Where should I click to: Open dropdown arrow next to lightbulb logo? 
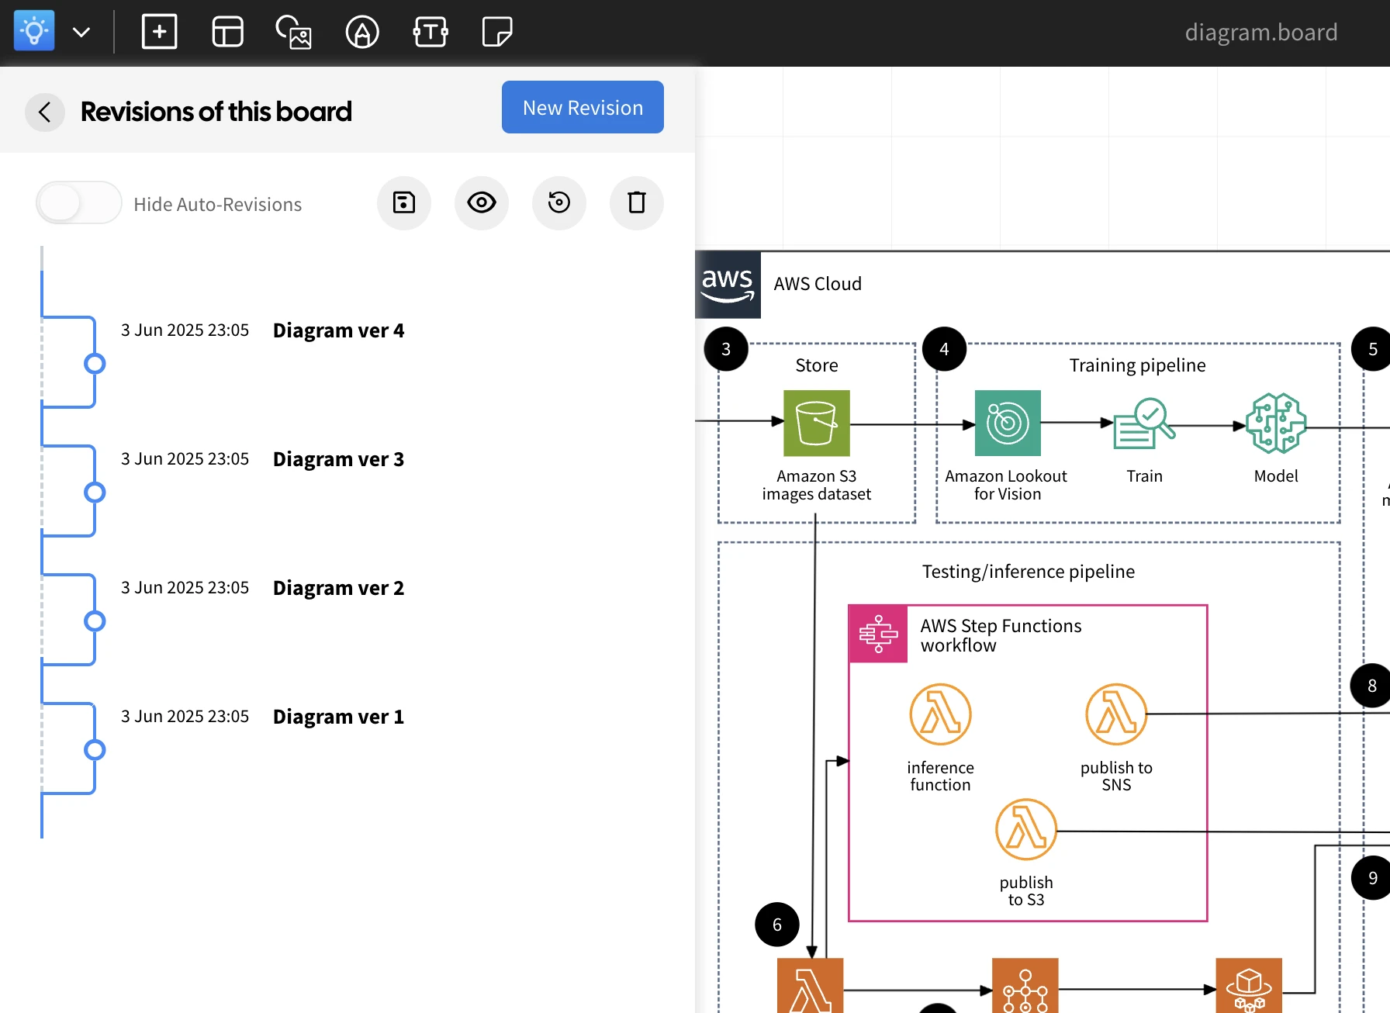(81, 32)
